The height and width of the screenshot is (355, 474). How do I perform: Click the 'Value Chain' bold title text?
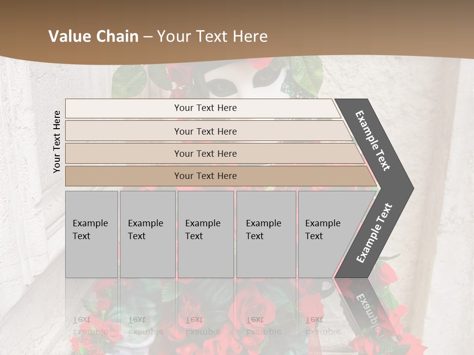tap(93, 36)
